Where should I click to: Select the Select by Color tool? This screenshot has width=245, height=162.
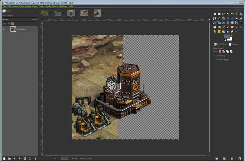point(232,14)
